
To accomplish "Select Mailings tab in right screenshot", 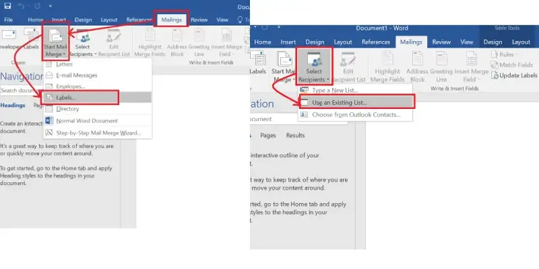I will tap(411, 42).
